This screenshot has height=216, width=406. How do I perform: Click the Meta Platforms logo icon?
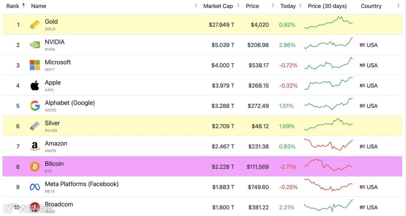point(35,187)
